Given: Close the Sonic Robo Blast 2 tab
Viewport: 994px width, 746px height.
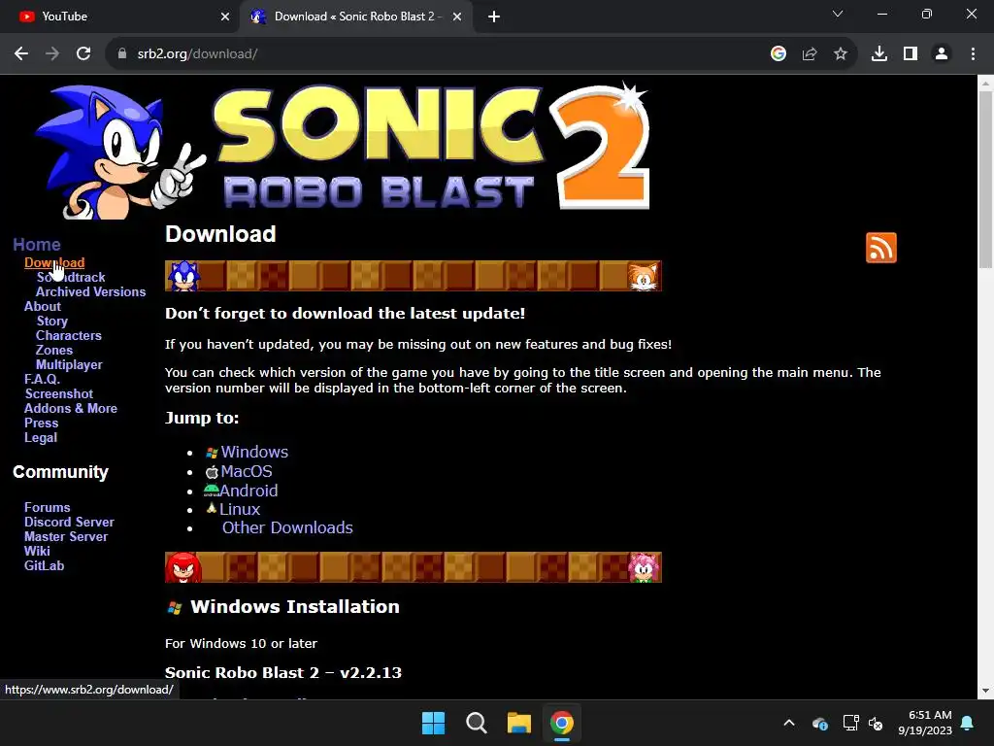Looking at the screenshot, I should [457, 17].
